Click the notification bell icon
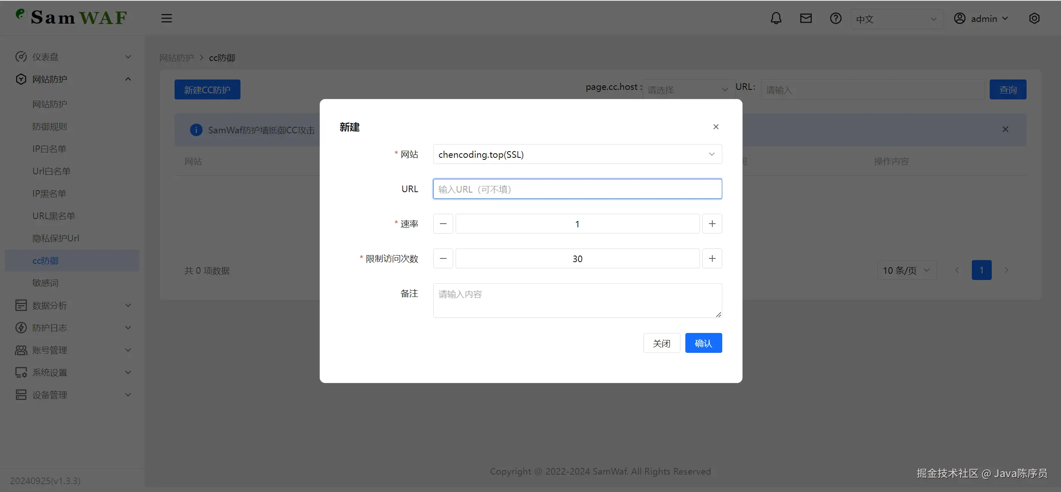The height and width of the screenshot is (492, 1061). pyautogui.click(x=776, y=19)
